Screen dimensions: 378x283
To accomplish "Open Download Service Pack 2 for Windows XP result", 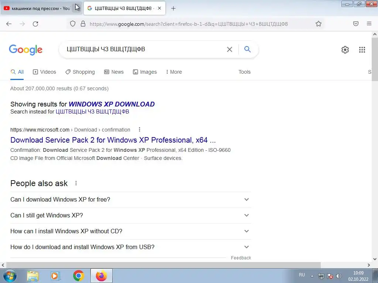I will click(x=113, y=140).
